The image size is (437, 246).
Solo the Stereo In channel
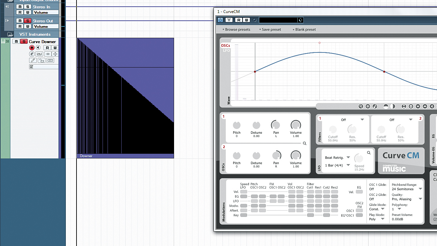28,7
